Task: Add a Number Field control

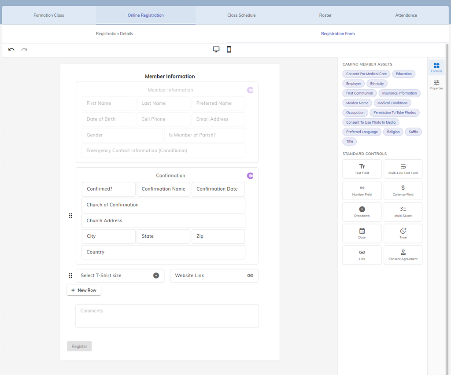Action: [x=362, y=191]
